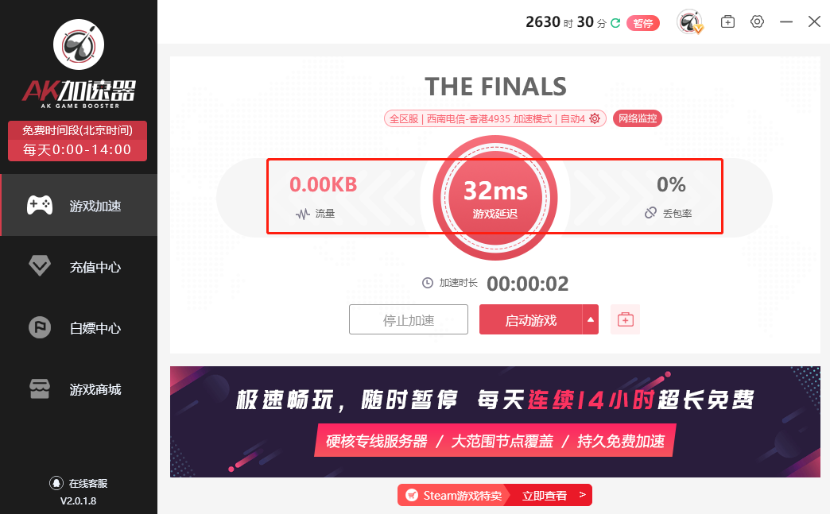
Task: Pause the timer with the 暂停 button
Action: tap(642, 23)
